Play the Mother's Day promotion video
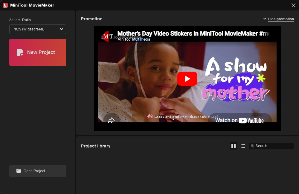Screen dimensions: 299x194 tap(187, 79)
